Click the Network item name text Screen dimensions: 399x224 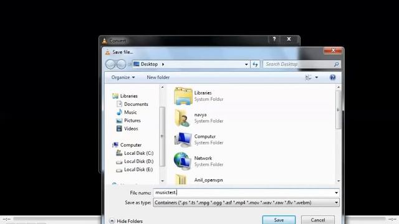[203, 158]
